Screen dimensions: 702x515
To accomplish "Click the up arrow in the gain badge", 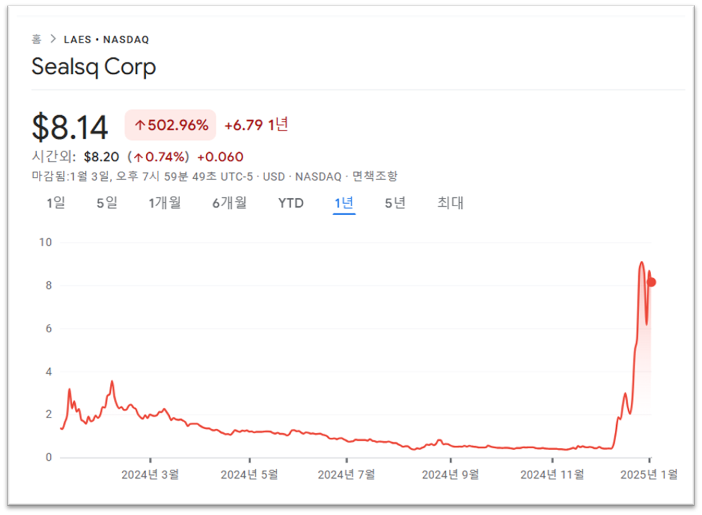I will [x=140, y=125].
